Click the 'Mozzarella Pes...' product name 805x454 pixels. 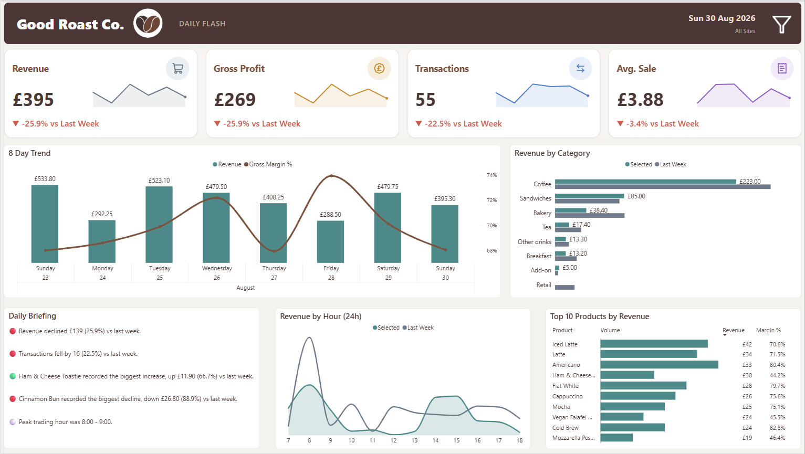pos(574,438)
